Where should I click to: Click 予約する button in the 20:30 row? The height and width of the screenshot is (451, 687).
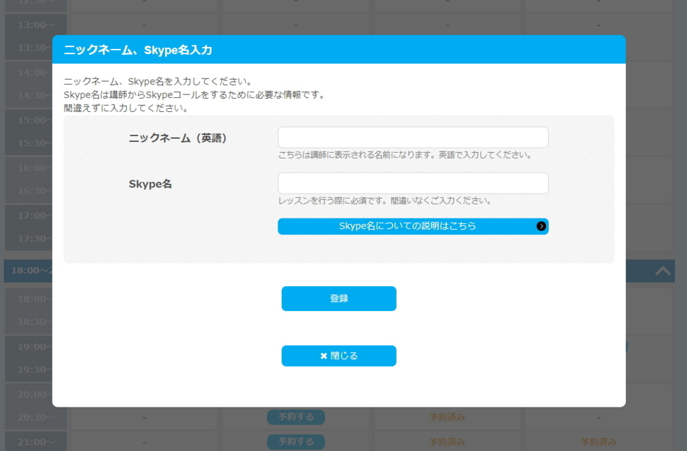tap(296, 417)
